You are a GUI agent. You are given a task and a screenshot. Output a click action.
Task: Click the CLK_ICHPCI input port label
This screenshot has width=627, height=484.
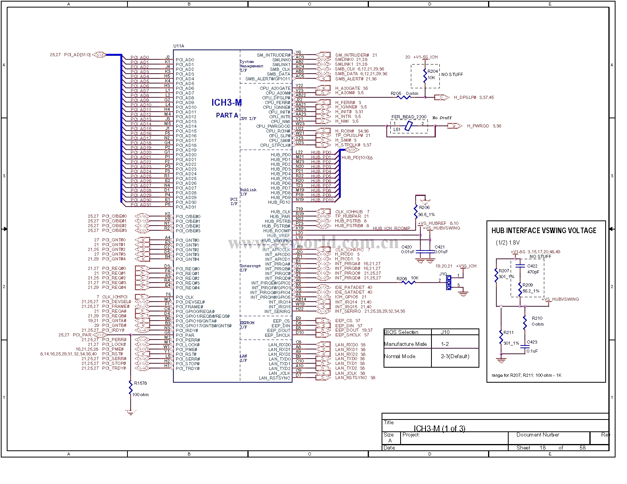pos(115,297)
